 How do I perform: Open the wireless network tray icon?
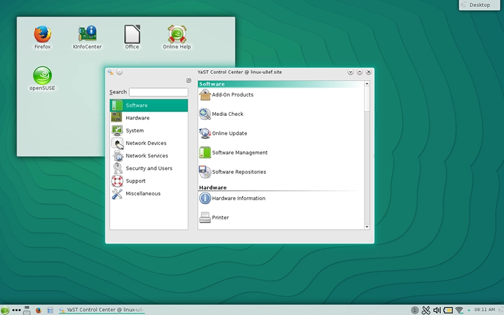point(459,310)
